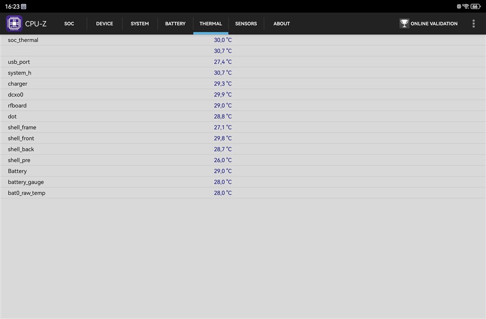The height and width of the screenshot is (319, 486).
Task: Go to the SYSTEM tab
Action: click(140, 24)
